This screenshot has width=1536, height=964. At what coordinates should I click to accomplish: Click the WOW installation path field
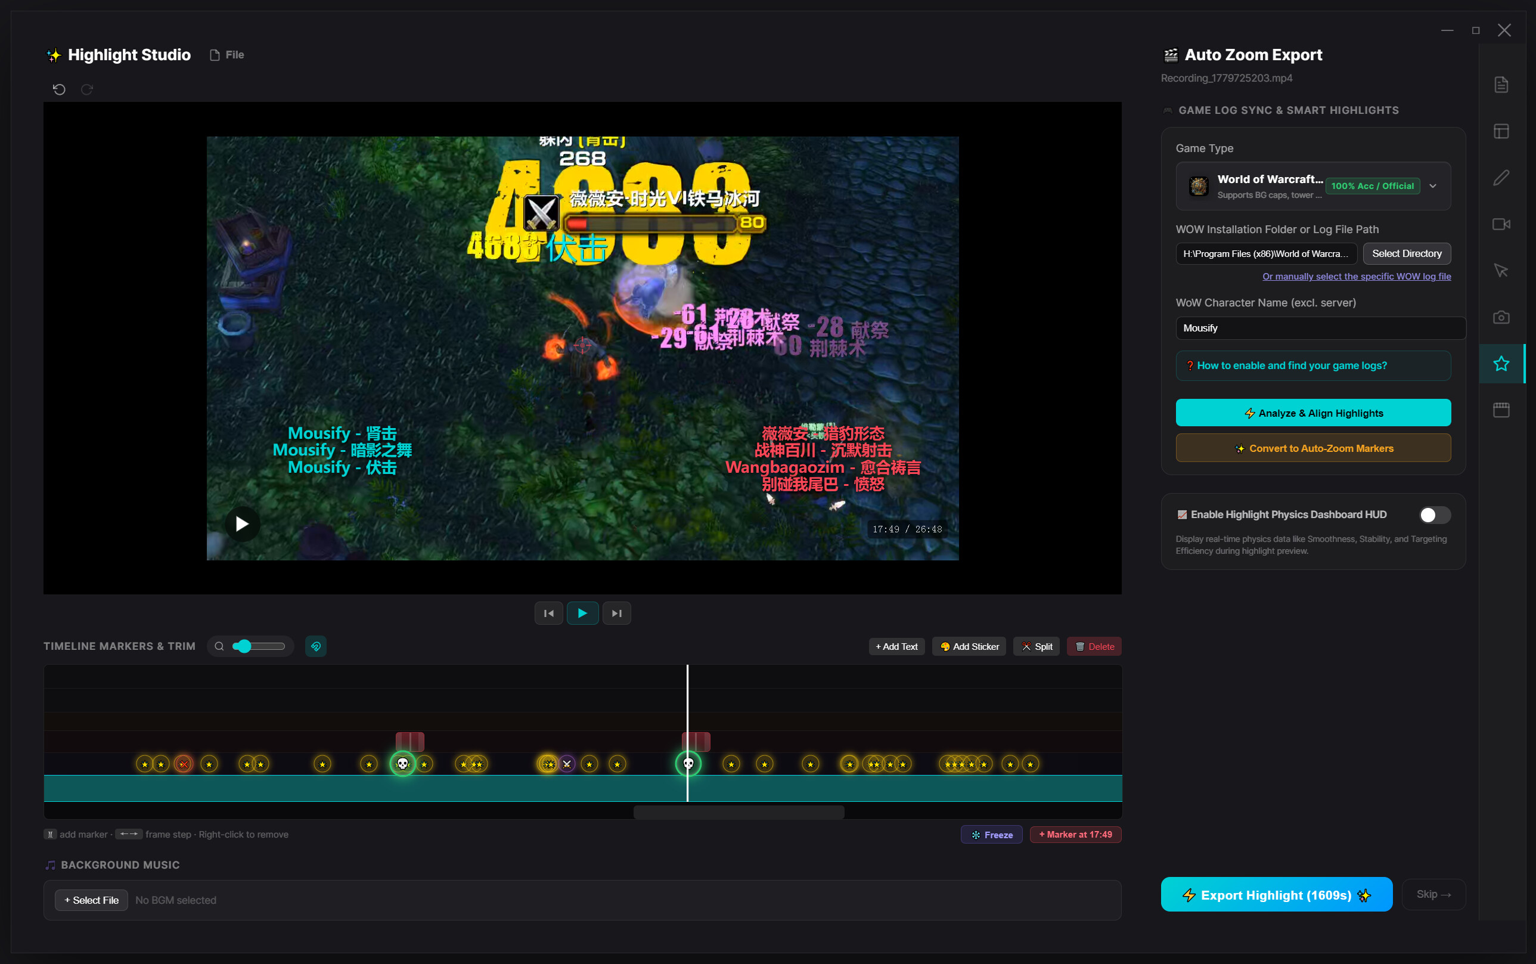[x=1266, y=254]
